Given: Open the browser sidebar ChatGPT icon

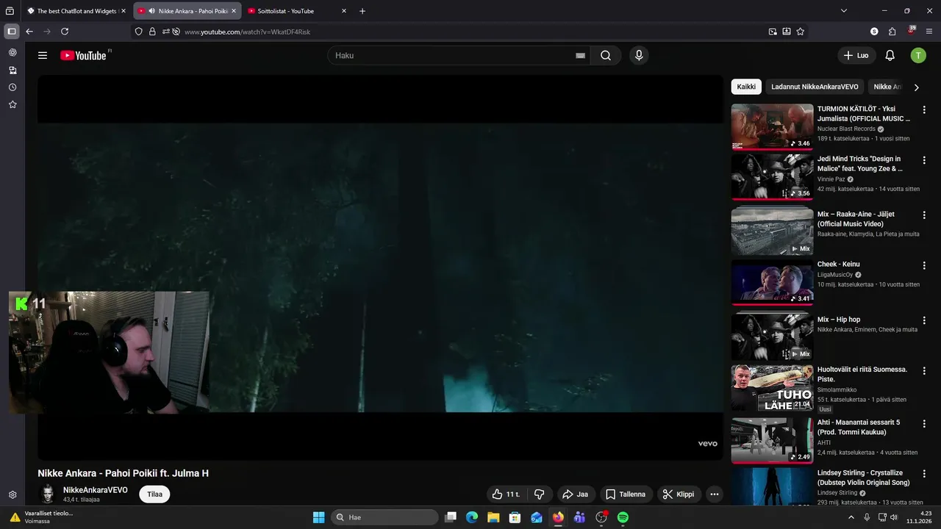Looking at the screenshot, I should coord(12,53).
